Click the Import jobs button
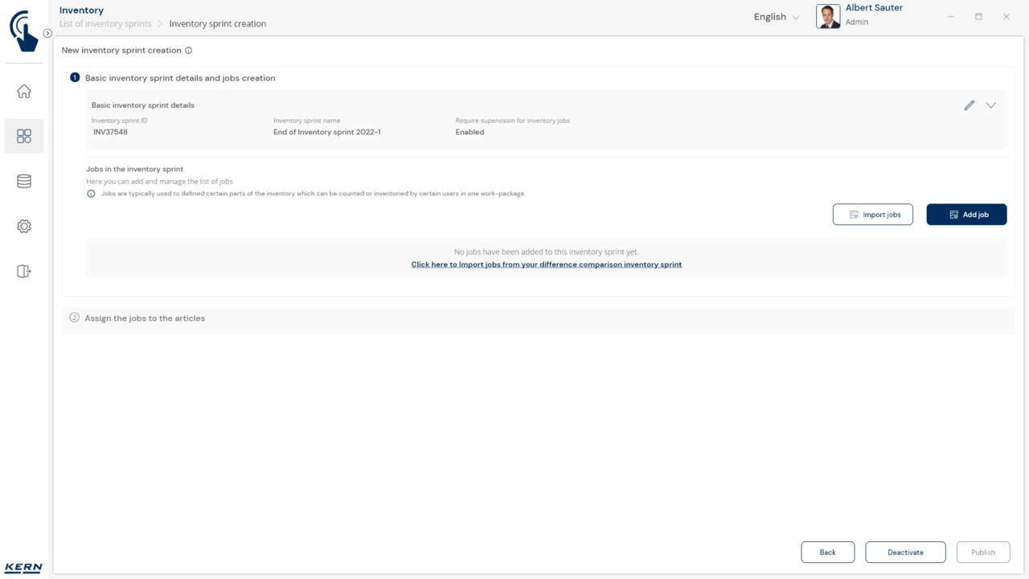This screenshot has height=579, width=1029. [872, 215]
